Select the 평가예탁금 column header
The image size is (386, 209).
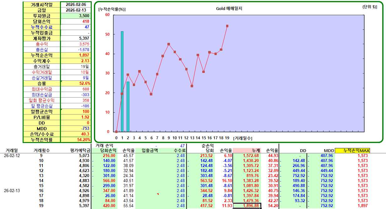pyautogui.click(x=80, y=150)
